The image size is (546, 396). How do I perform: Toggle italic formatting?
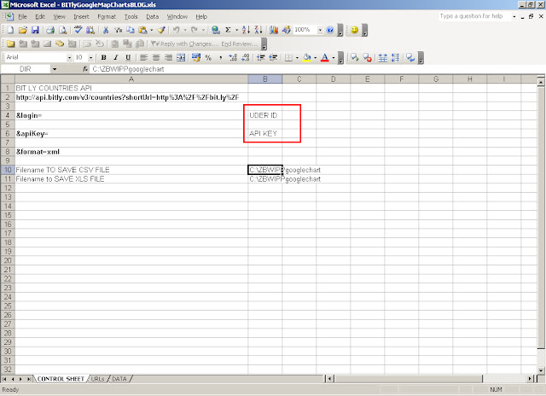[x=116, y=57]
